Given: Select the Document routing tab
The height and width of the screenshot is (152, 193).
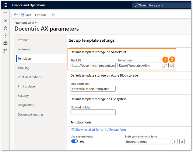Looking at the screenshot, I should (30, 115).
